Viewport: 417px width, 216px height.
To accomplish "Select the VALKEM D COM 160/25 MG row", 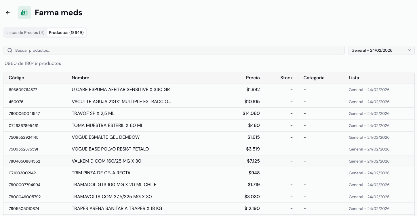I will [x=106, y=161].
